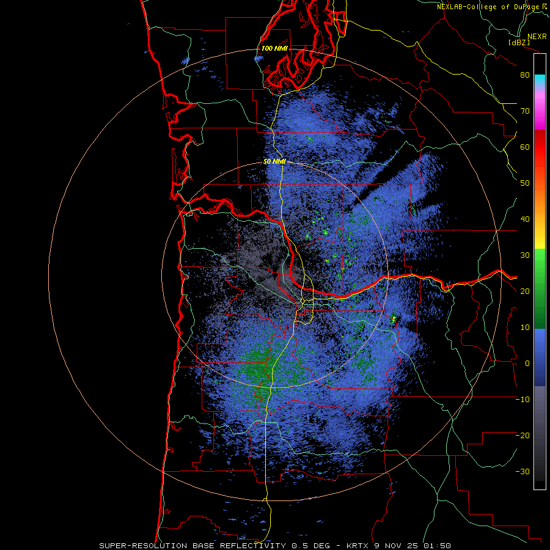The image size is (550, 550).
Task: Click the 10 value on the dBZ scale
Action: (525, 328)
